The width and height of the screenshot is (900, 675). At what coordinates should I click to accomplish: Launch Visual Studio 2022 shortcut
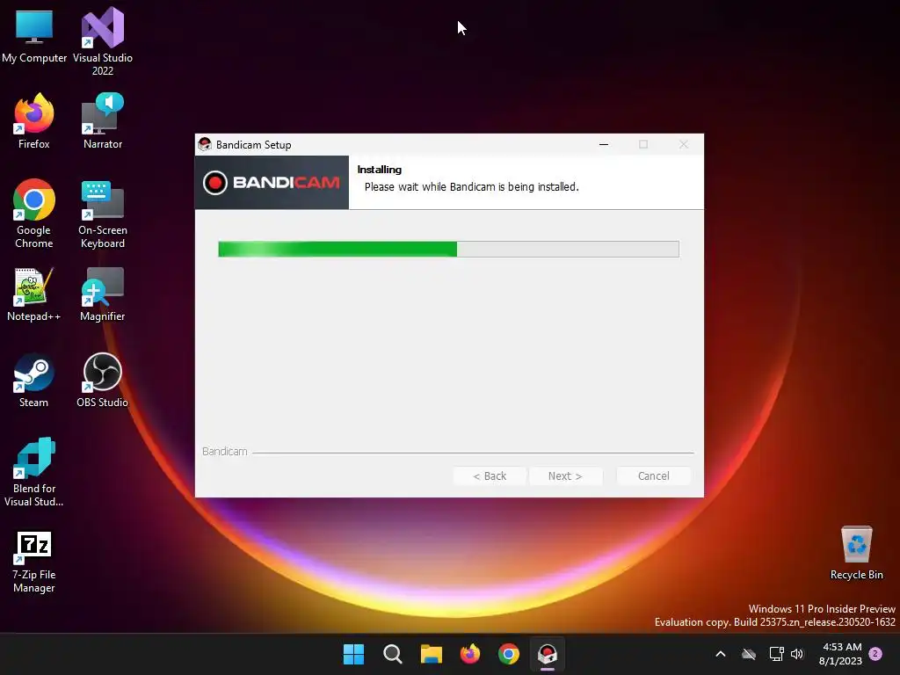click(x=103, y=41)
